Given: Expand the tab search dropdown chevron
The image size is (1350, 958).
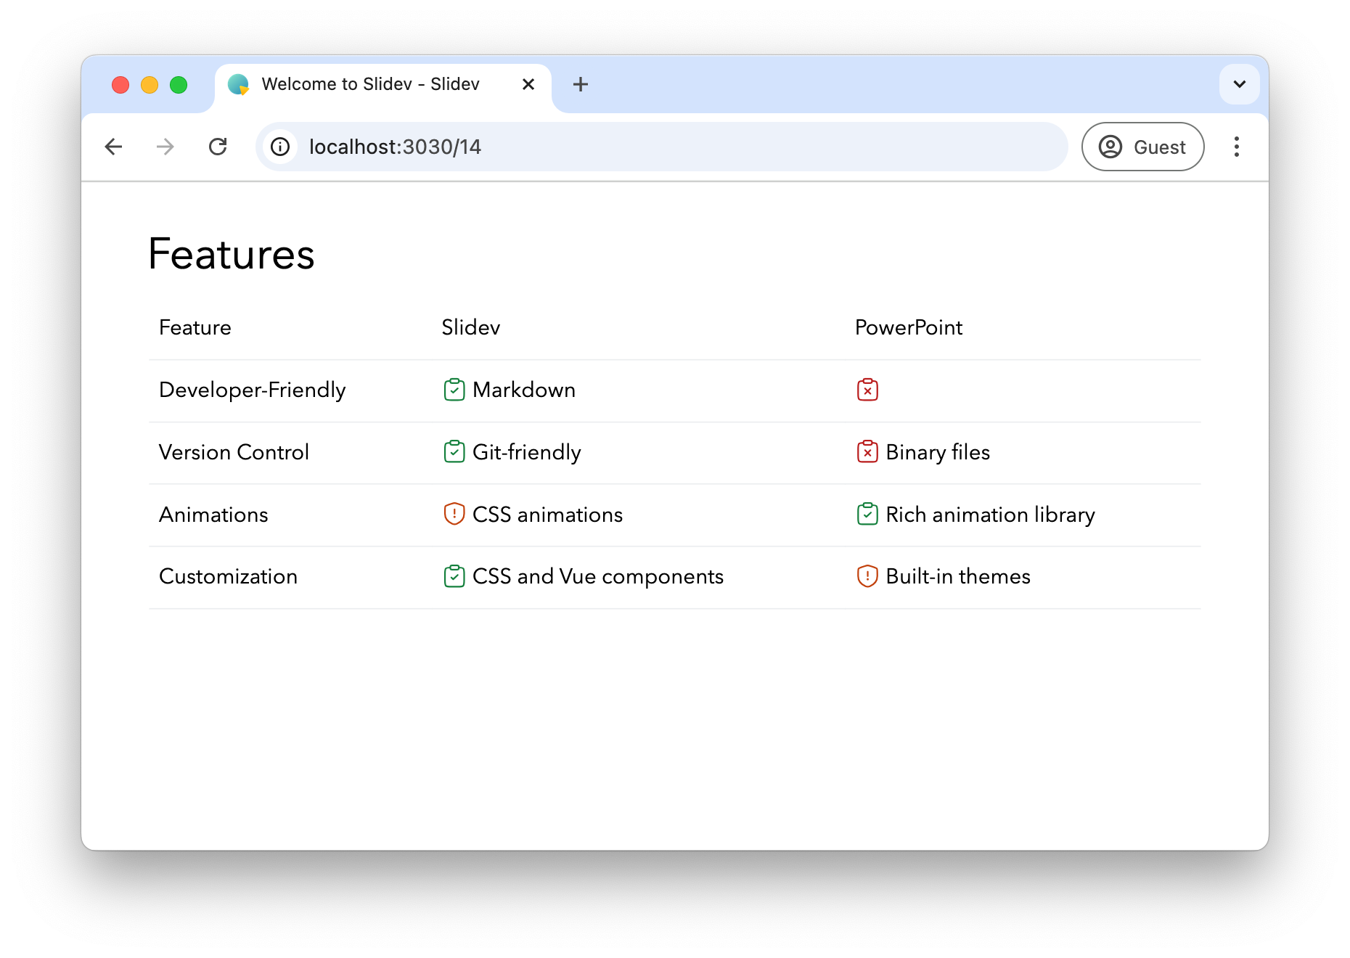Looking at the screenshot, I should point(1240,84).
